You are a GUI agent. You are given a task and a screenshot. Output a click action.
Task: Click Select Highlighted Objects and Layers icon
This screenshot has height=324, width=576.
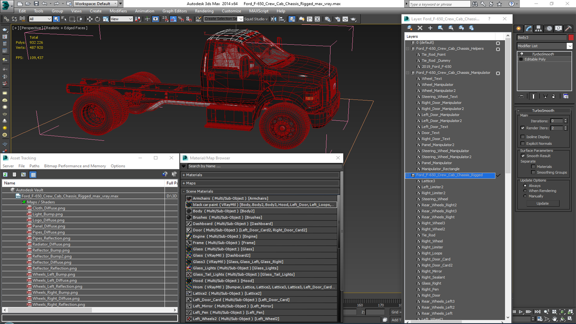click(x=440, y=28)
